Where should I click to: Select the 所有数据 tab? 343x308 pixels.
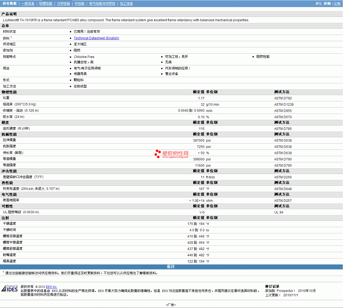[10, 4]
